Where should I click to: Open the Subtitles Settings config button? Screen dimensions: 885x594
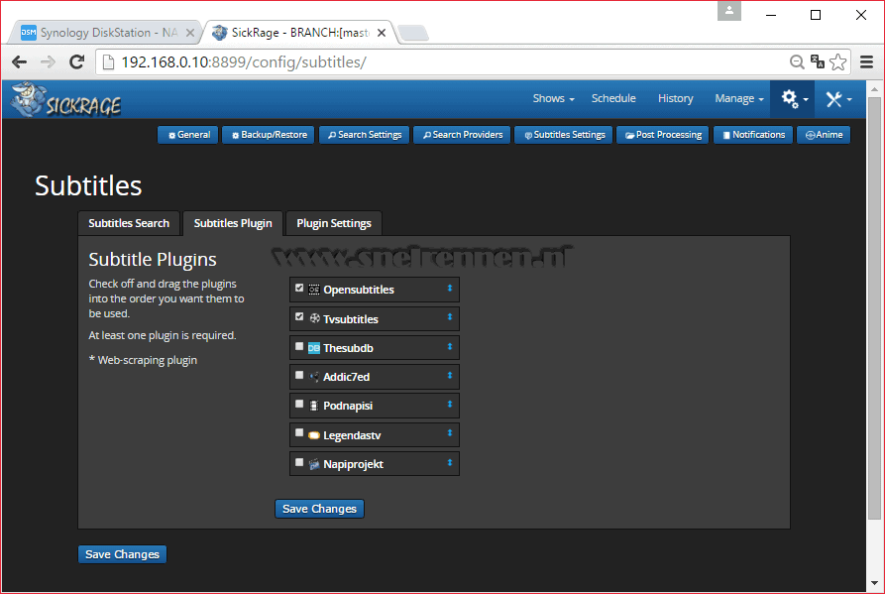[563, 135]
